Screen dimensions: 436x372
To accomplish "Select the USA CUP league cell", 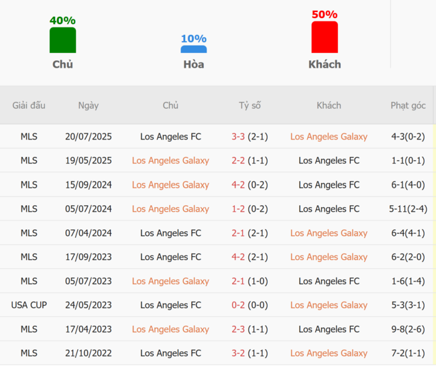I will tap(29, 305).
